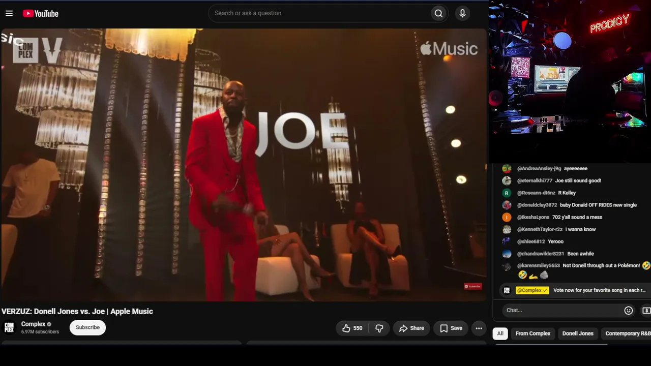Click the username @eternalkhi777 in chat
The height and width of the screenshot is (366, 651).
[535, 181]
